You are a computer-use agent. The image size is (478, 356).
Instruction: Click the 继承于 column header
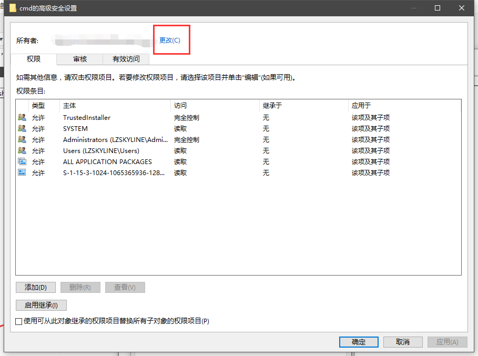tap(303, 106)
